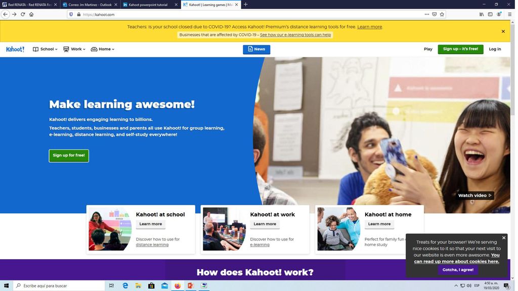This screenshot has height=291, width=518.
Task: Click the blue News button
Action: point(256,49)
